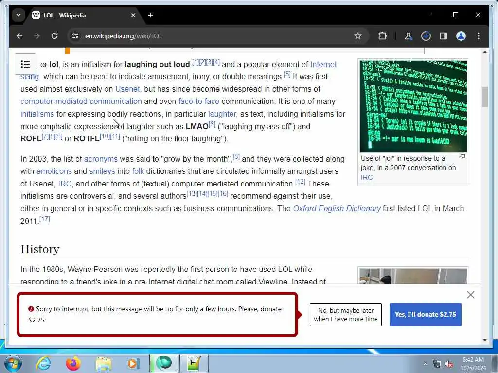Open computer-mediated communication link
The width and height of the screenshot is (498, 373).
pos(81,101)
